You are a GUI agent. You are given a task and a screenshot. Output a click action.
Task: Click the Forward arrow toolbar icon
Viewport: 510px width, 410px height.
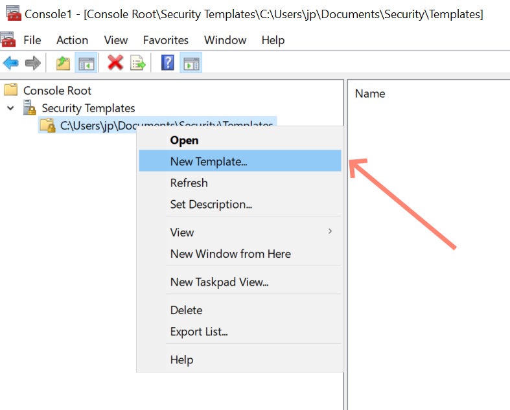click(x=32, y=63)
